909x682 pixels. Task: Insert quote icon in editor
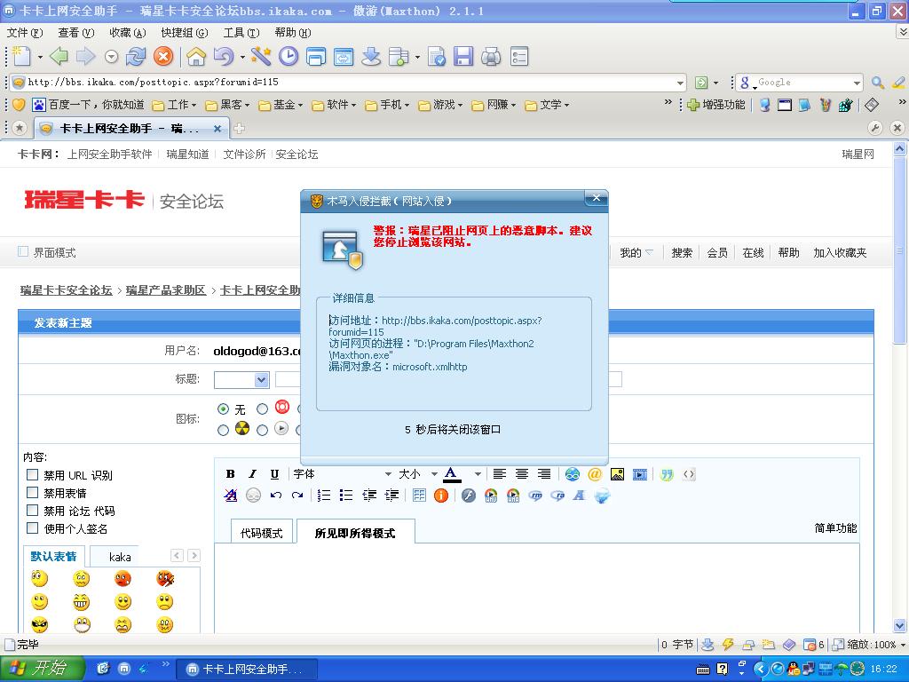[x=667, y=474]
